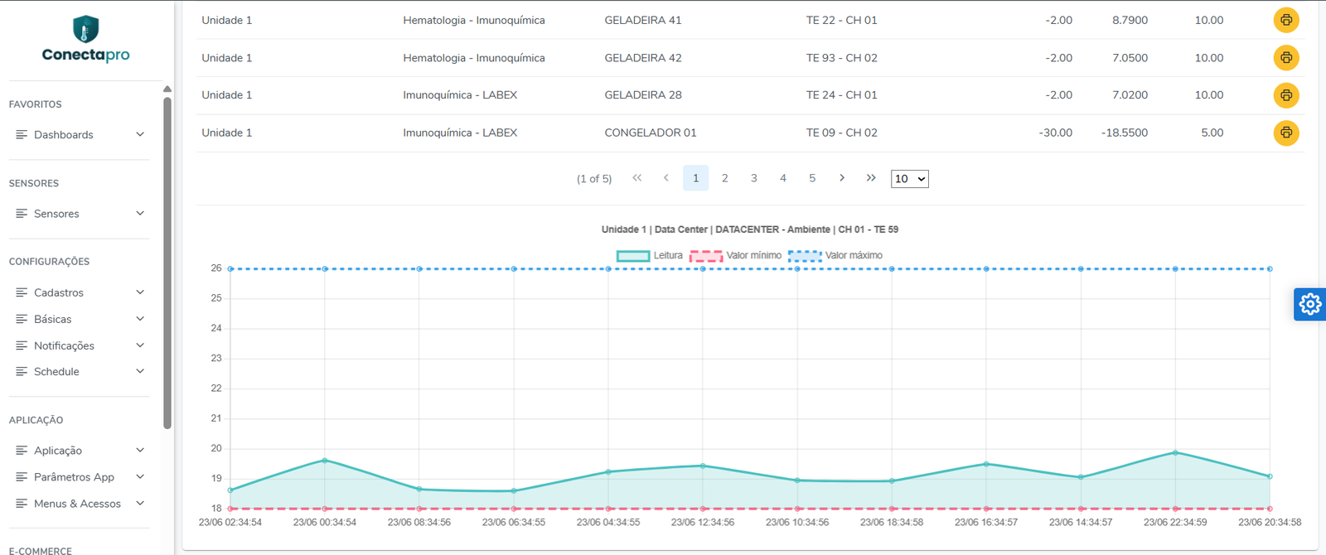The height and width of the screenshot is (555, 1326).
Task: Print CONGELADOR 01 sensor report
Action: pyautogui.click(x=1285, y=133)
